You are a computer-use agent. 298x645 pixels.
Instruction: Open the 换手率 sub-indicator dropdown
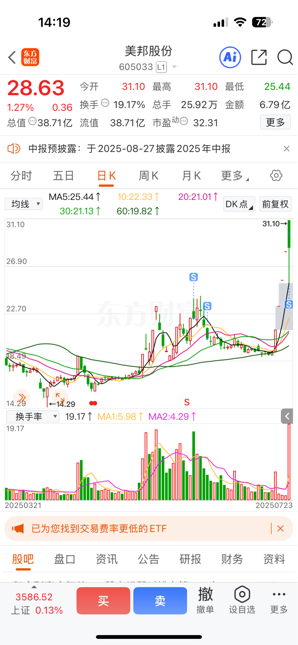click(33, 416)
